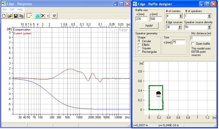The height and width of the screenshot is (129, 219).
Task: Open the dropdown arrow beside the X icon
Action: [x=48, y=16]
